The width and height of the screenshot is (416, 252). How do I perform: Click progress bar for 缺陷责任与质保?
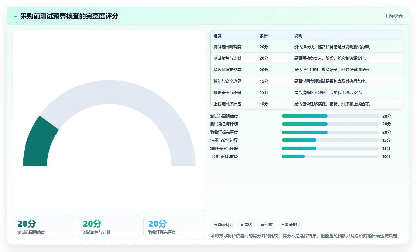(x=331, y=148)
